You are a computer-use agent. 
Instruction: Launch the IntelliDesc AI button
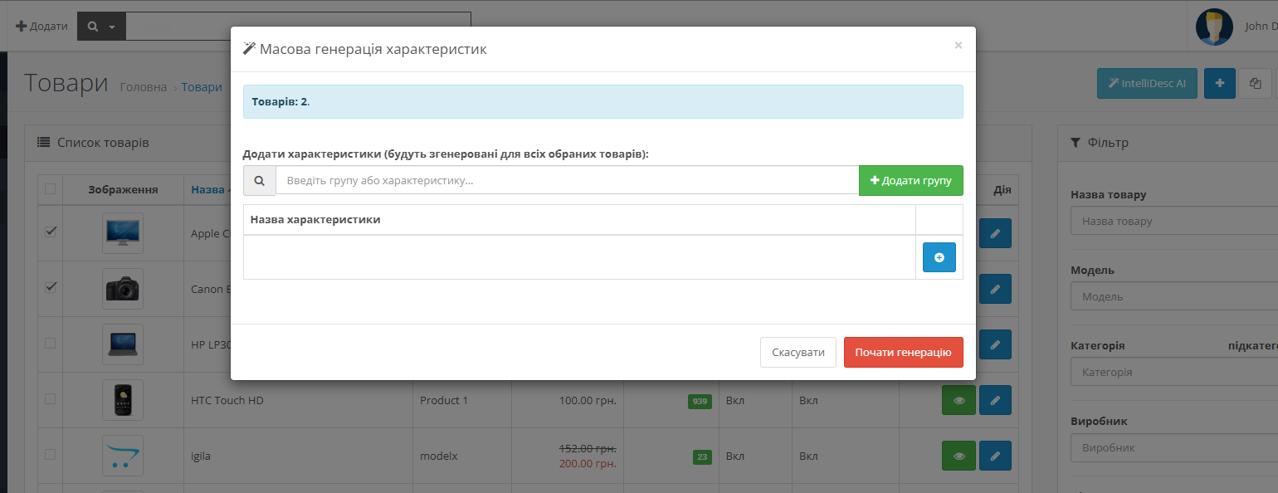pyautogui.click(x=1147, y=83)
